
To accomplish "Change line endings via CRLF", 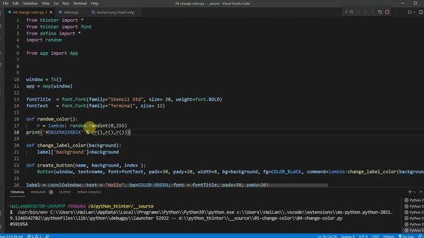I will tap(376, 237).
